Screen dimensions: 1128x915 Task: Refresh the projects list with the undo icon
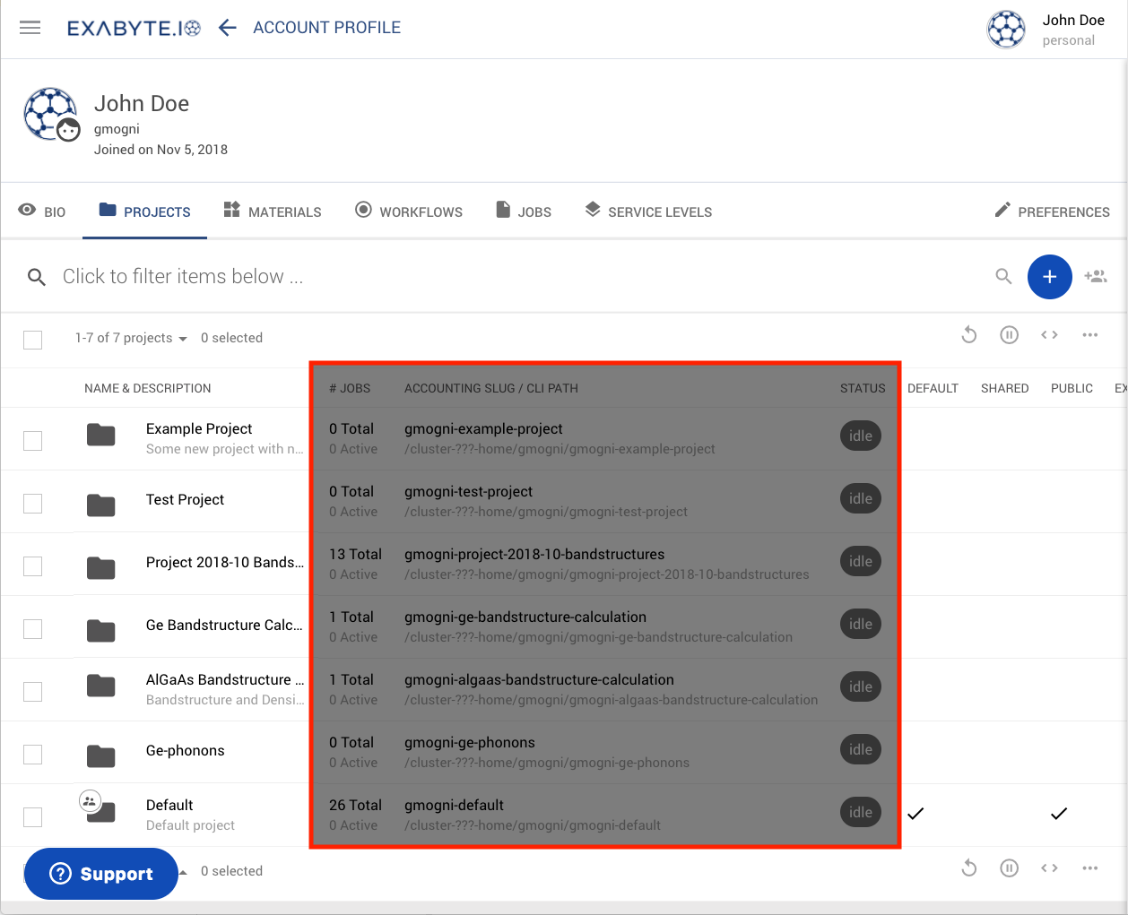coord(969,334)
